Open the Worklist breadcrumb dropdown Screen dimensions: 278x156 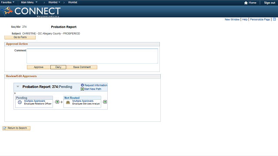click(54, 2)
